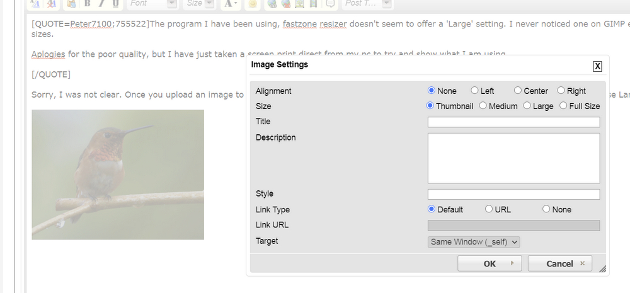Choose the Medium size option
Viewport: 630px width, 293px height.
[483, 106]
